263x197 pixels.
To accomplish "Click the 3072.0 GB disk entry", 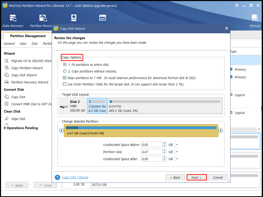I will tap(175, 185).
